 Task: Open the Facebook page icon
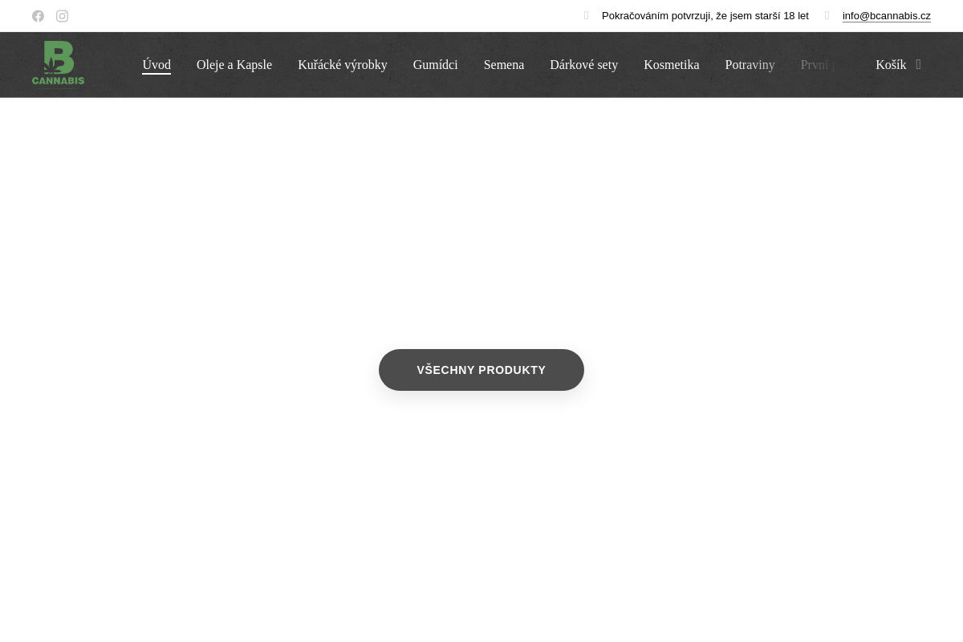38,16
